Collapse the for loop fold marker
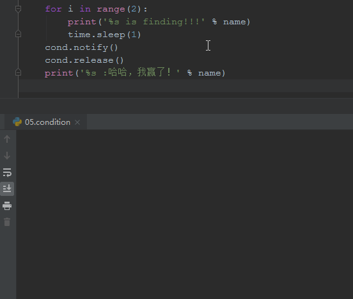353x299 pixels. tap(19, 9)
